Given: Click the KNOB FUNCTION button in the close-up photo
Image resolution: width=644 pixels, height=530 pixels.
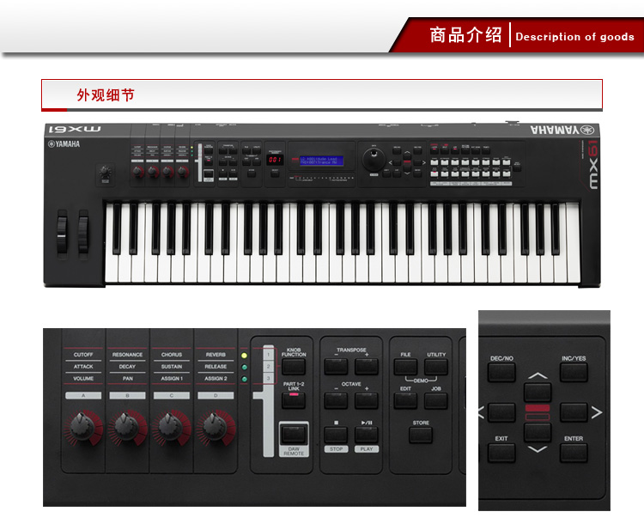Looking at the screenshot, I should tap(294, 367).
